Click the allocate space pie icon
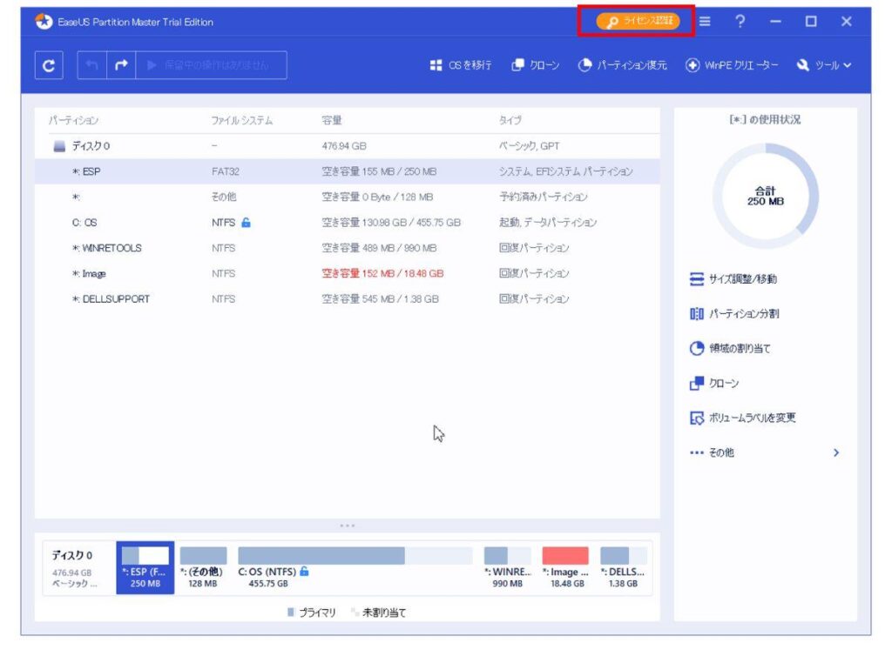This screenshot has width=892, height=656. 696,348
